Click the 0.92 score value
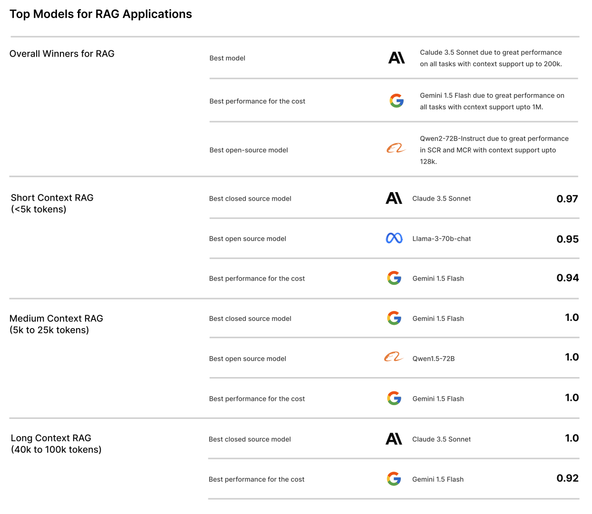The image size is (592, 514). point(568,478)
